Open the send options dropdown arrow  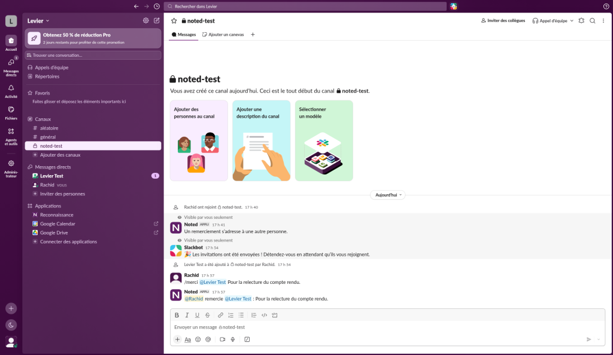point(599,339)
